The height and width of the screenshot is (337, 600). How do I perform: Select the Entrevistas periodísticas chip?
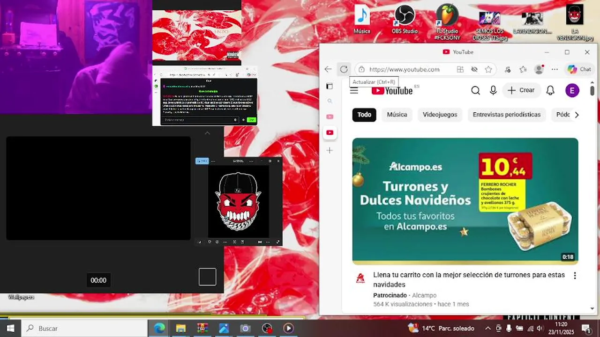[506, 115]
